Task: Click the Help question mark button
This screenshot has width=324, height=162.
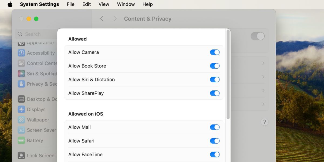Action: [x=265, y=122]
